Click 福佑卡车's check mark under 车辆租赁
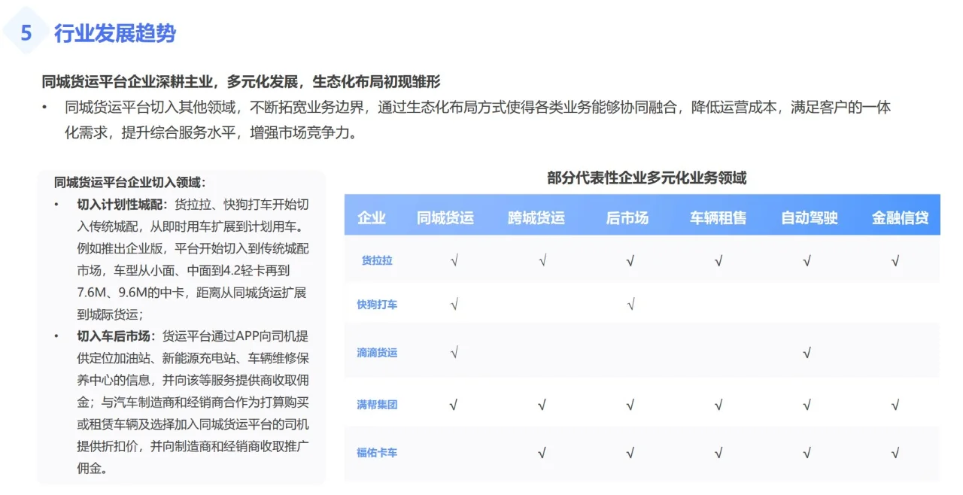The height and width of the screenshot is (495, 963). pyautogui.click(x=718, y=453)
